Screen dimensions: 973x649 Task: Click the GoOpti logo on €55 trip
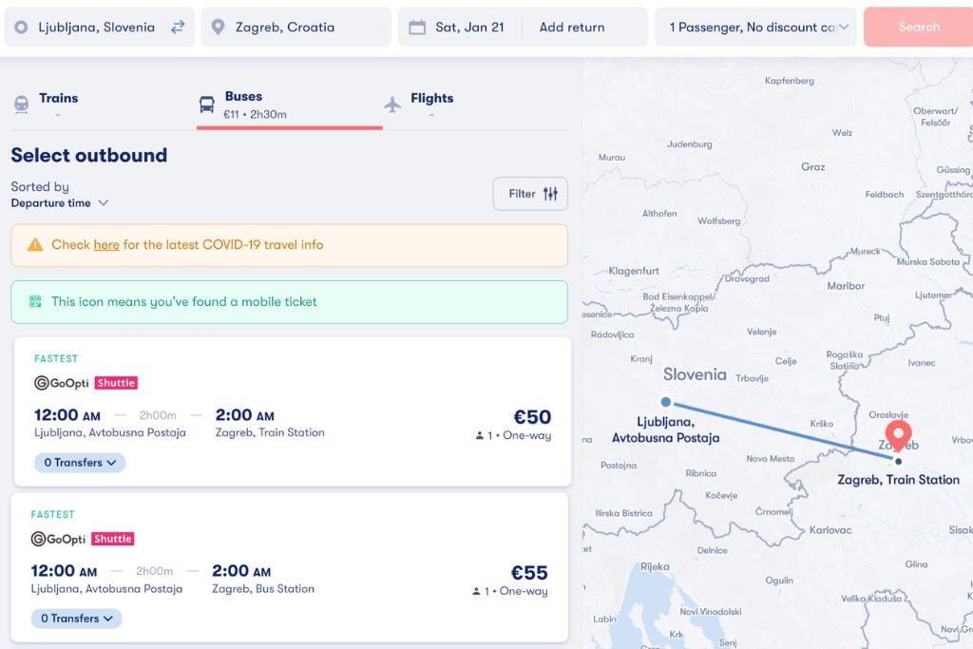(x=58, y=539)
